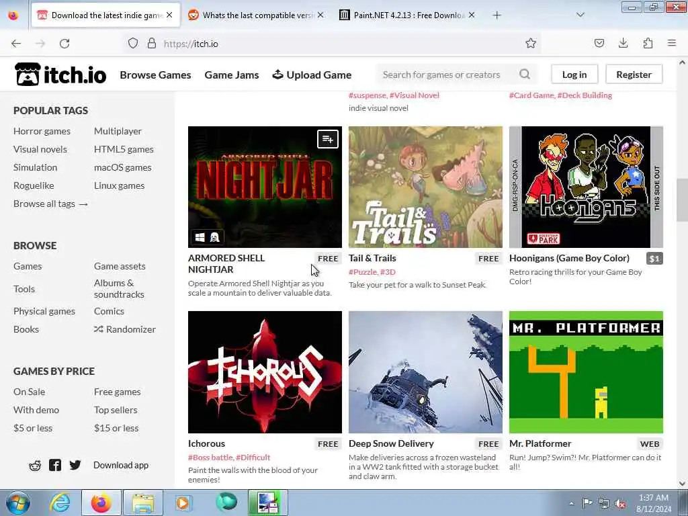
Task: Click the page's vertical scrollbar thumb
Action: point(683,200)
